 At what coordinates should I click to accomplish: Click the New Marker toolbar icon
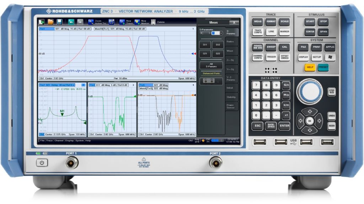point(137,22)
